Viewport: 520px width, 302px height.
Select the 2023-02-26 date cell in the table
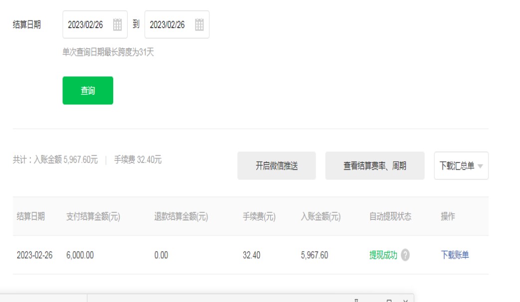[x=34, y=255]
